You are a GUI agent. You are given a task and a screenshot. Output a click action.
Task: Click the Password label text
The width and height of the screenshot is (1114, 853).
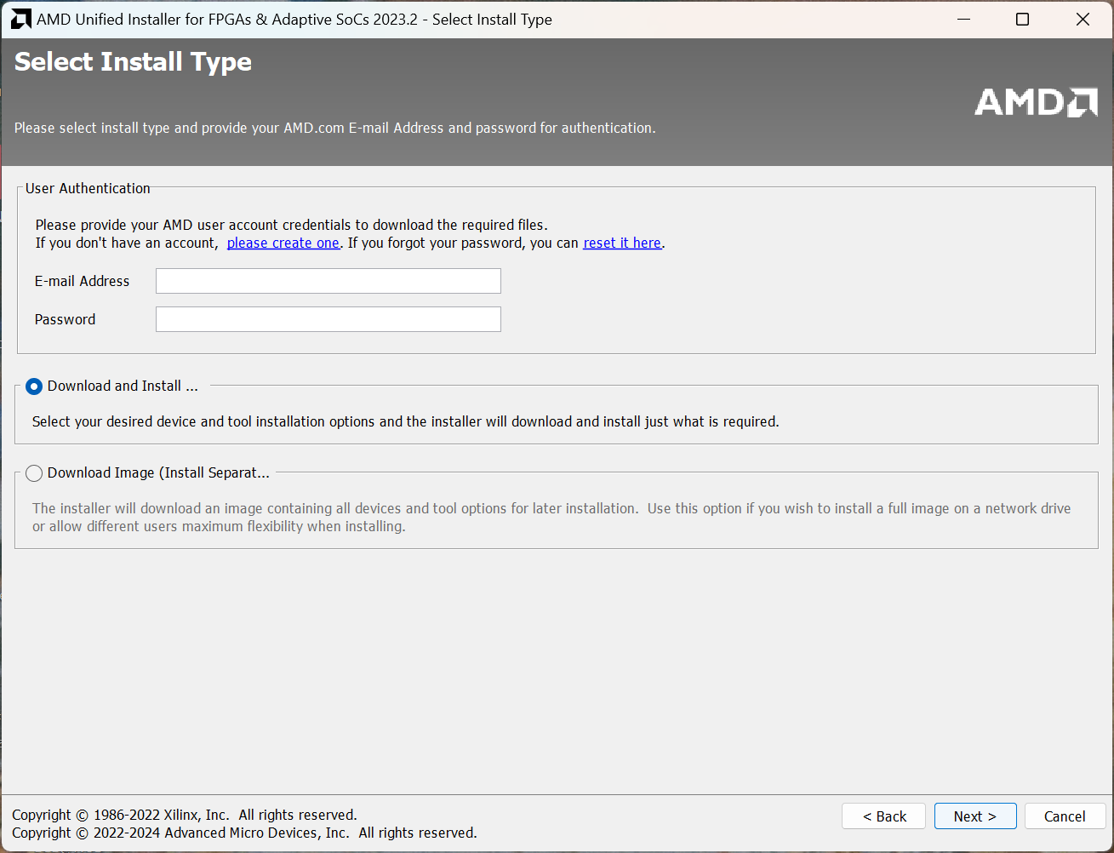pos(65,319)
